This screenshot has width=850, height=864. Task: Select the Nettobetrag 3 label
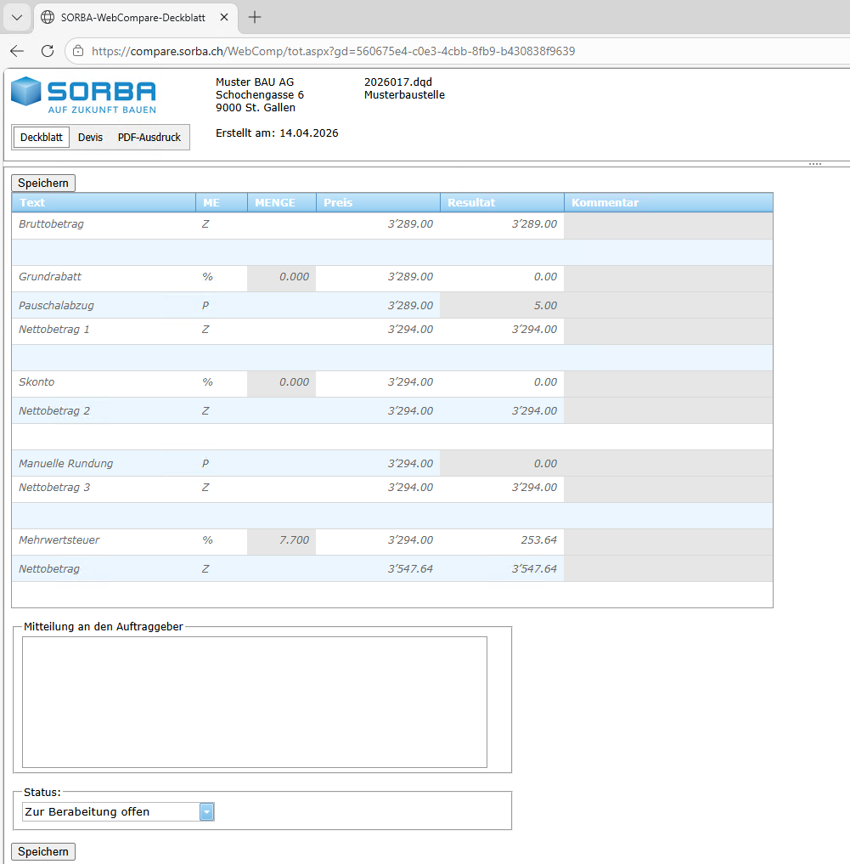54,488
